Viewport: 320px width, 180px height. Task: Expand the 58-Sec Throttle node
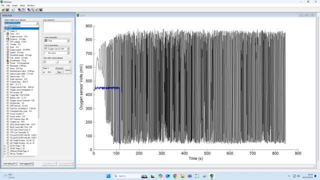(5, 154)
